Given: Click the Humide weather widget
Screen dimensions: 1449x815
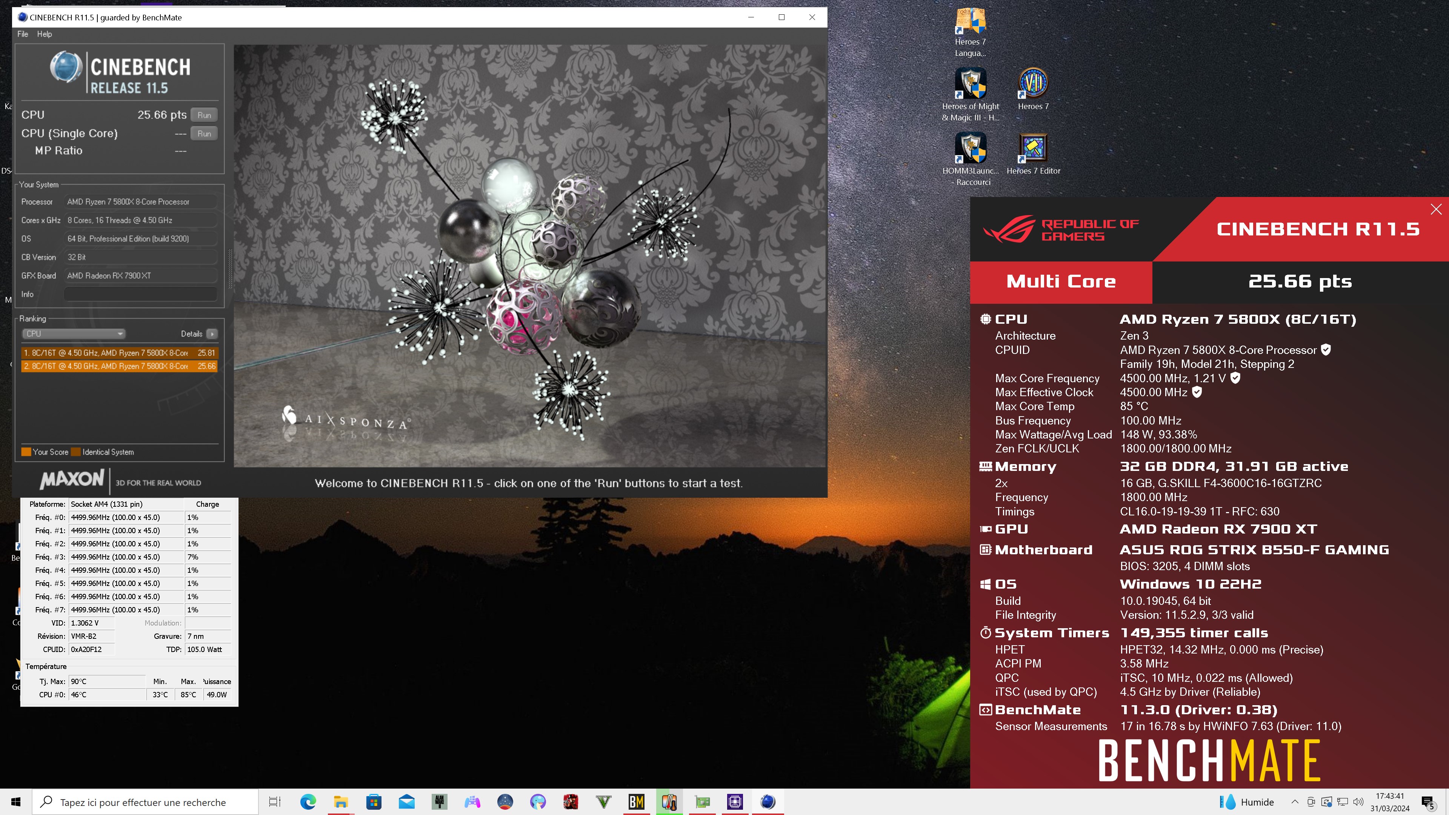Looking at the screenshot, I should (x=1246, y=802).
